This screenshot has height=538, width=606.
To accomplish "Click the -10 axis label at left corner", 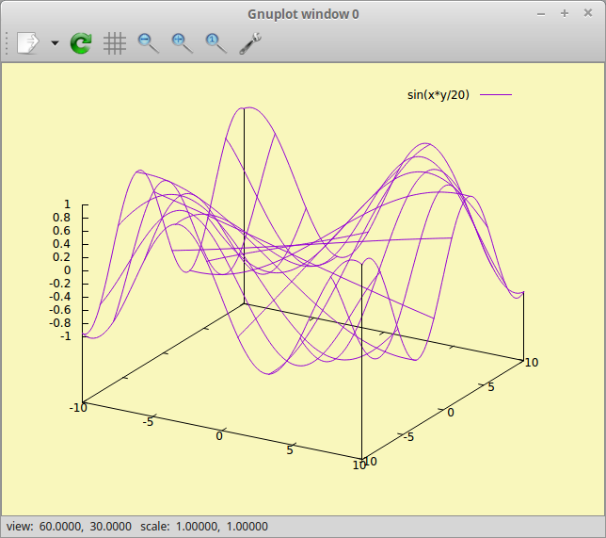I will [x=78, y=407].
